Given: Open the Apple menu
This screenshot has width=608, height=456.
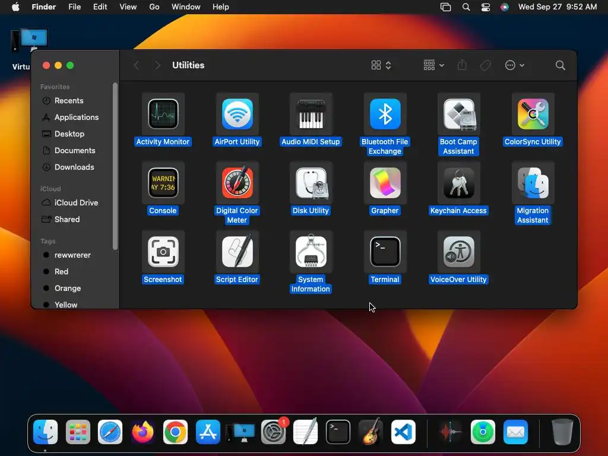Looking at the screenshot, I should coord(15,7).
